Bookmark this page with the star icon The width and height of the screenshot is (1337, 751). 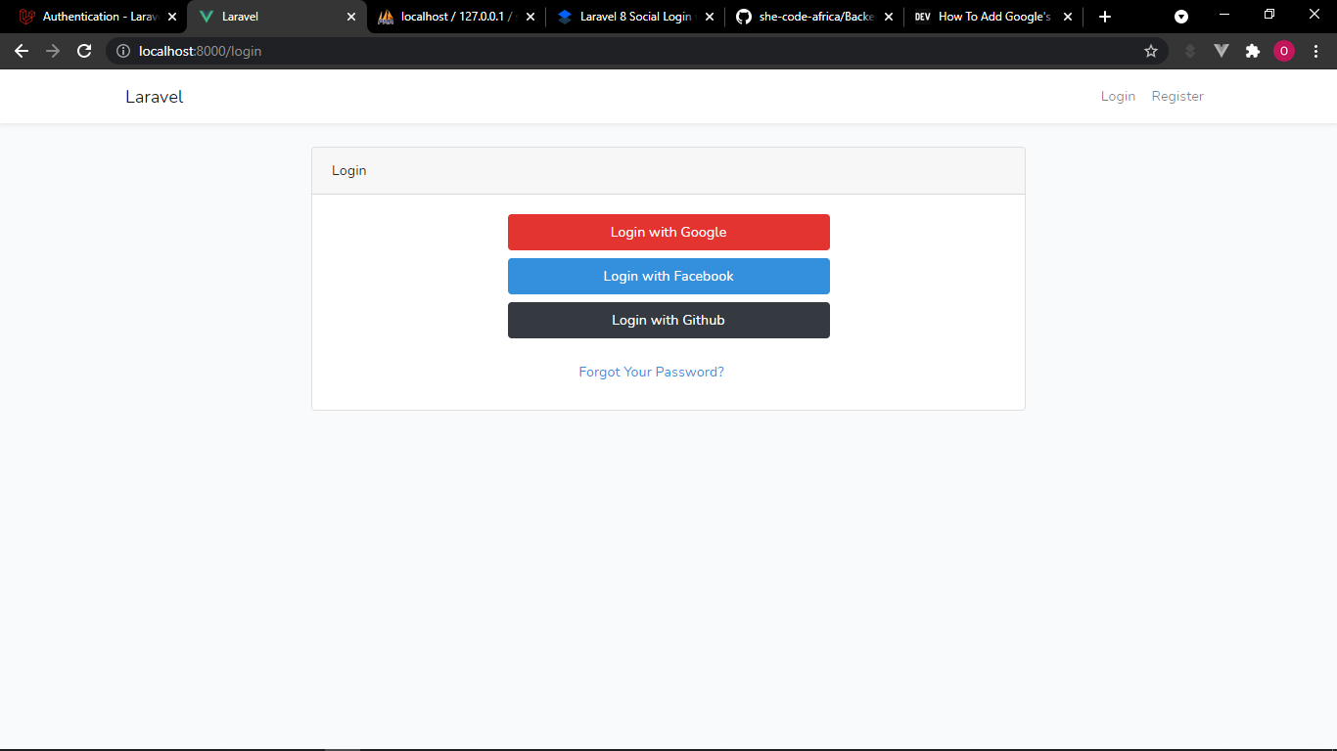tap(1151, 51)
